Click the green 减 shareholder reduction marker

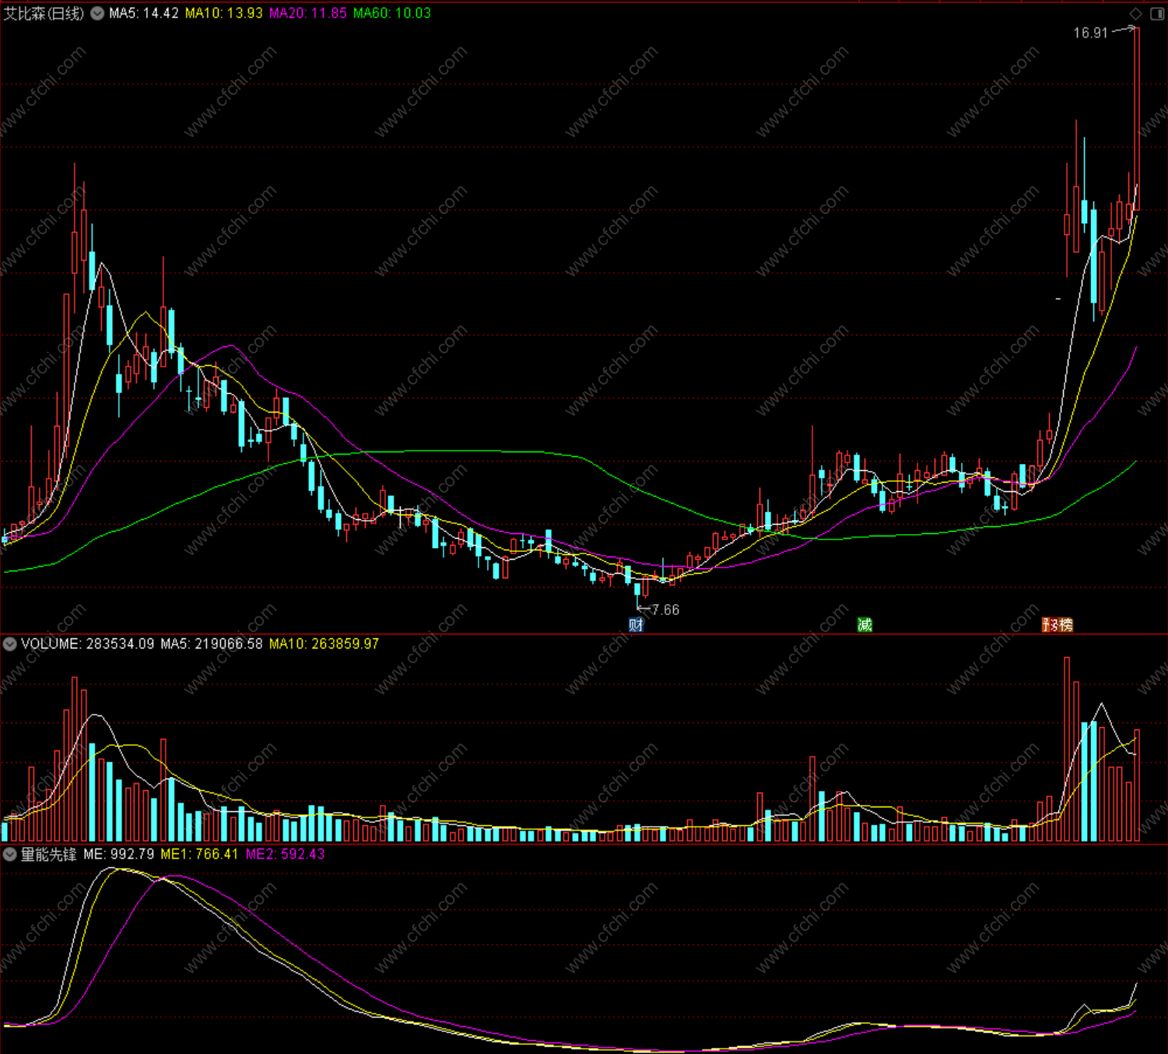(865, 624)
